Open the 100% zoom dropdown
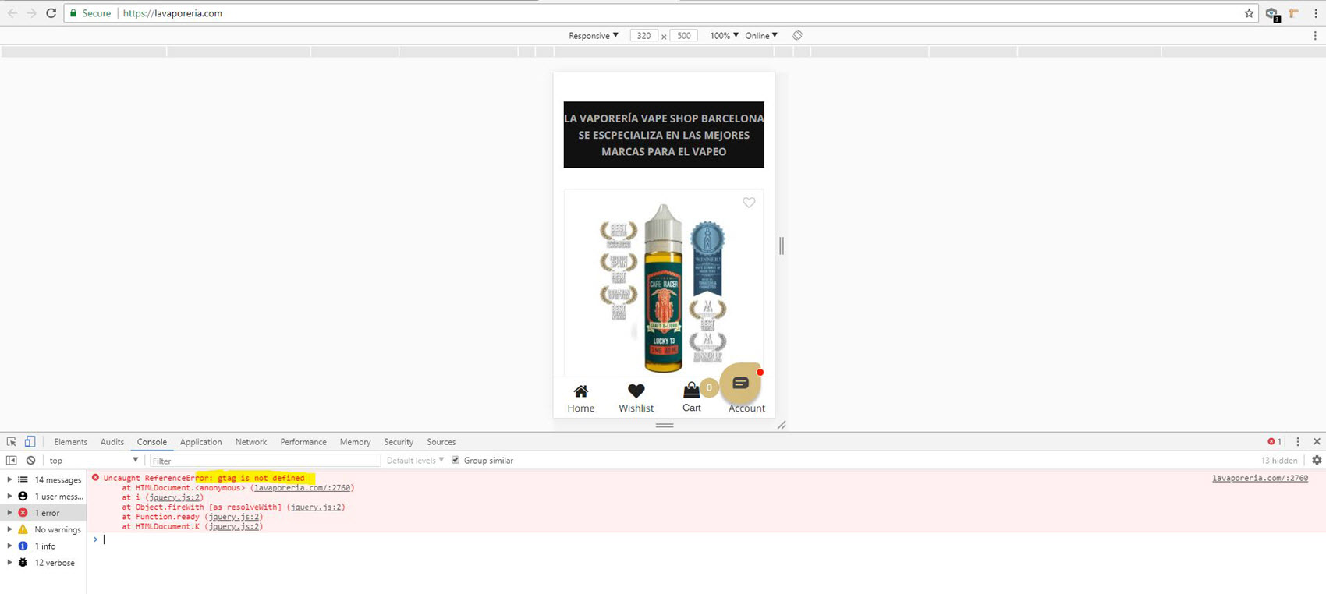 (x=724, y=36)
